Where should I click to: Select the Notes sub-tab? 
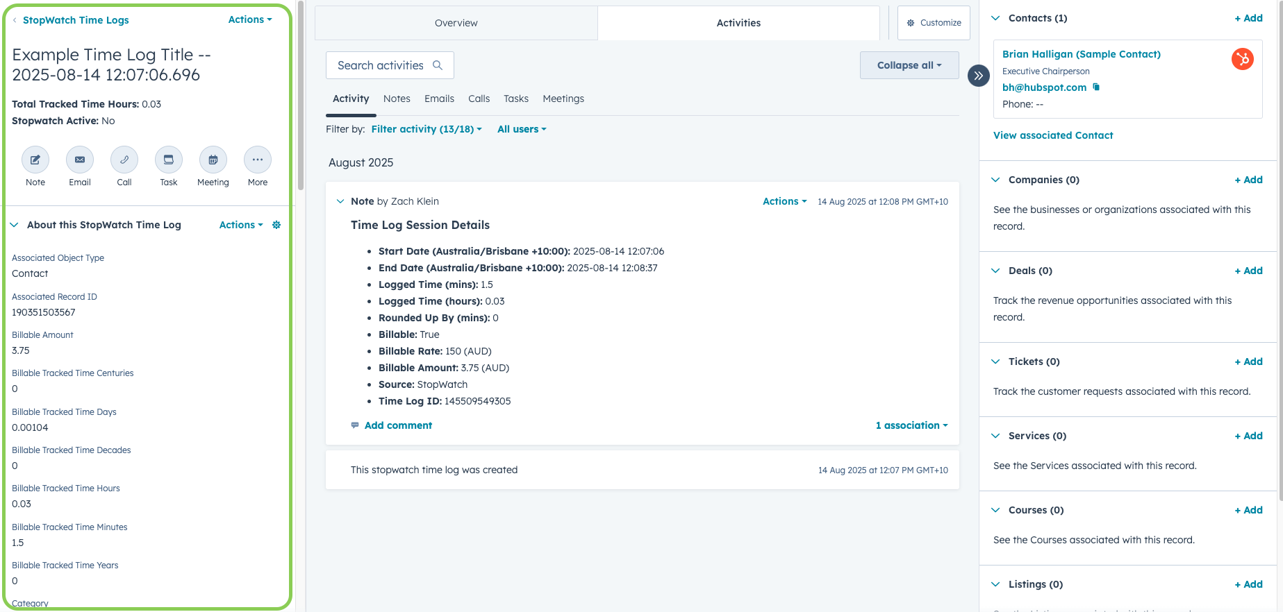397,99
